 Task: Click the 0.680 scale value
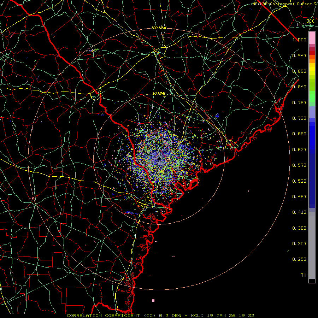click(299, 134)
